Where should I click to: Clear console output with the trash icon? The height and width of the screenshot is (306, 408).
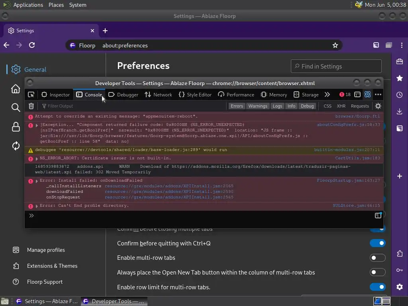pos(31,106)
